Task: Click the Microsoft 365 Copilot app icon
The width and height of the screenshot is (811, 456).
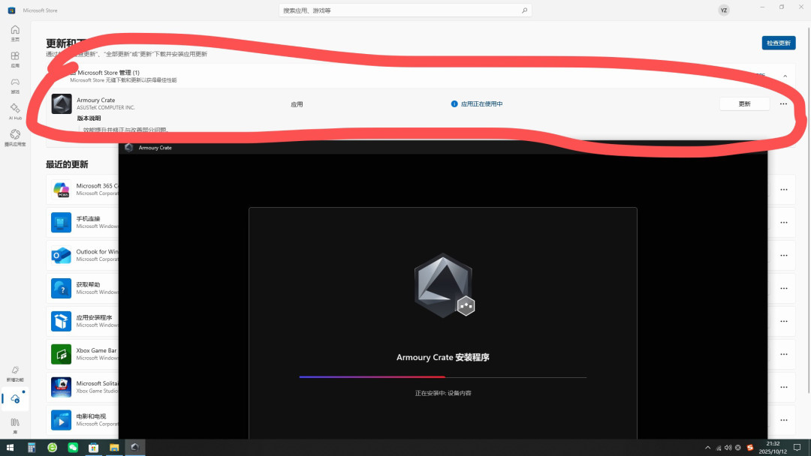Action: pyautogui.click(x=61, y=190)
